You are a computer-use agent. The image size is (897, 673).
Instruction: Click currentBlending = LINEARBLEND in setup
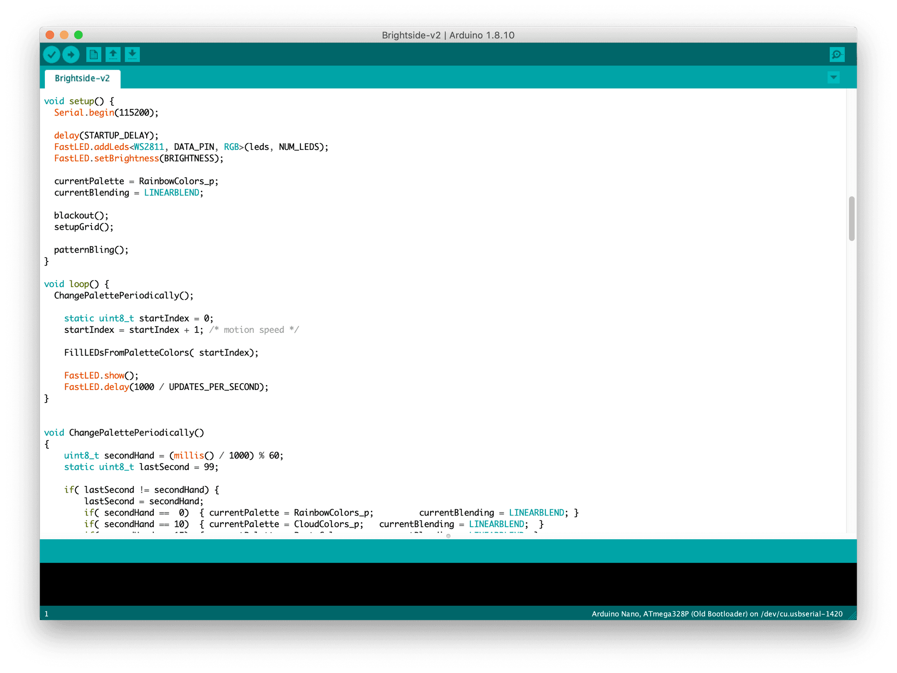129,192
